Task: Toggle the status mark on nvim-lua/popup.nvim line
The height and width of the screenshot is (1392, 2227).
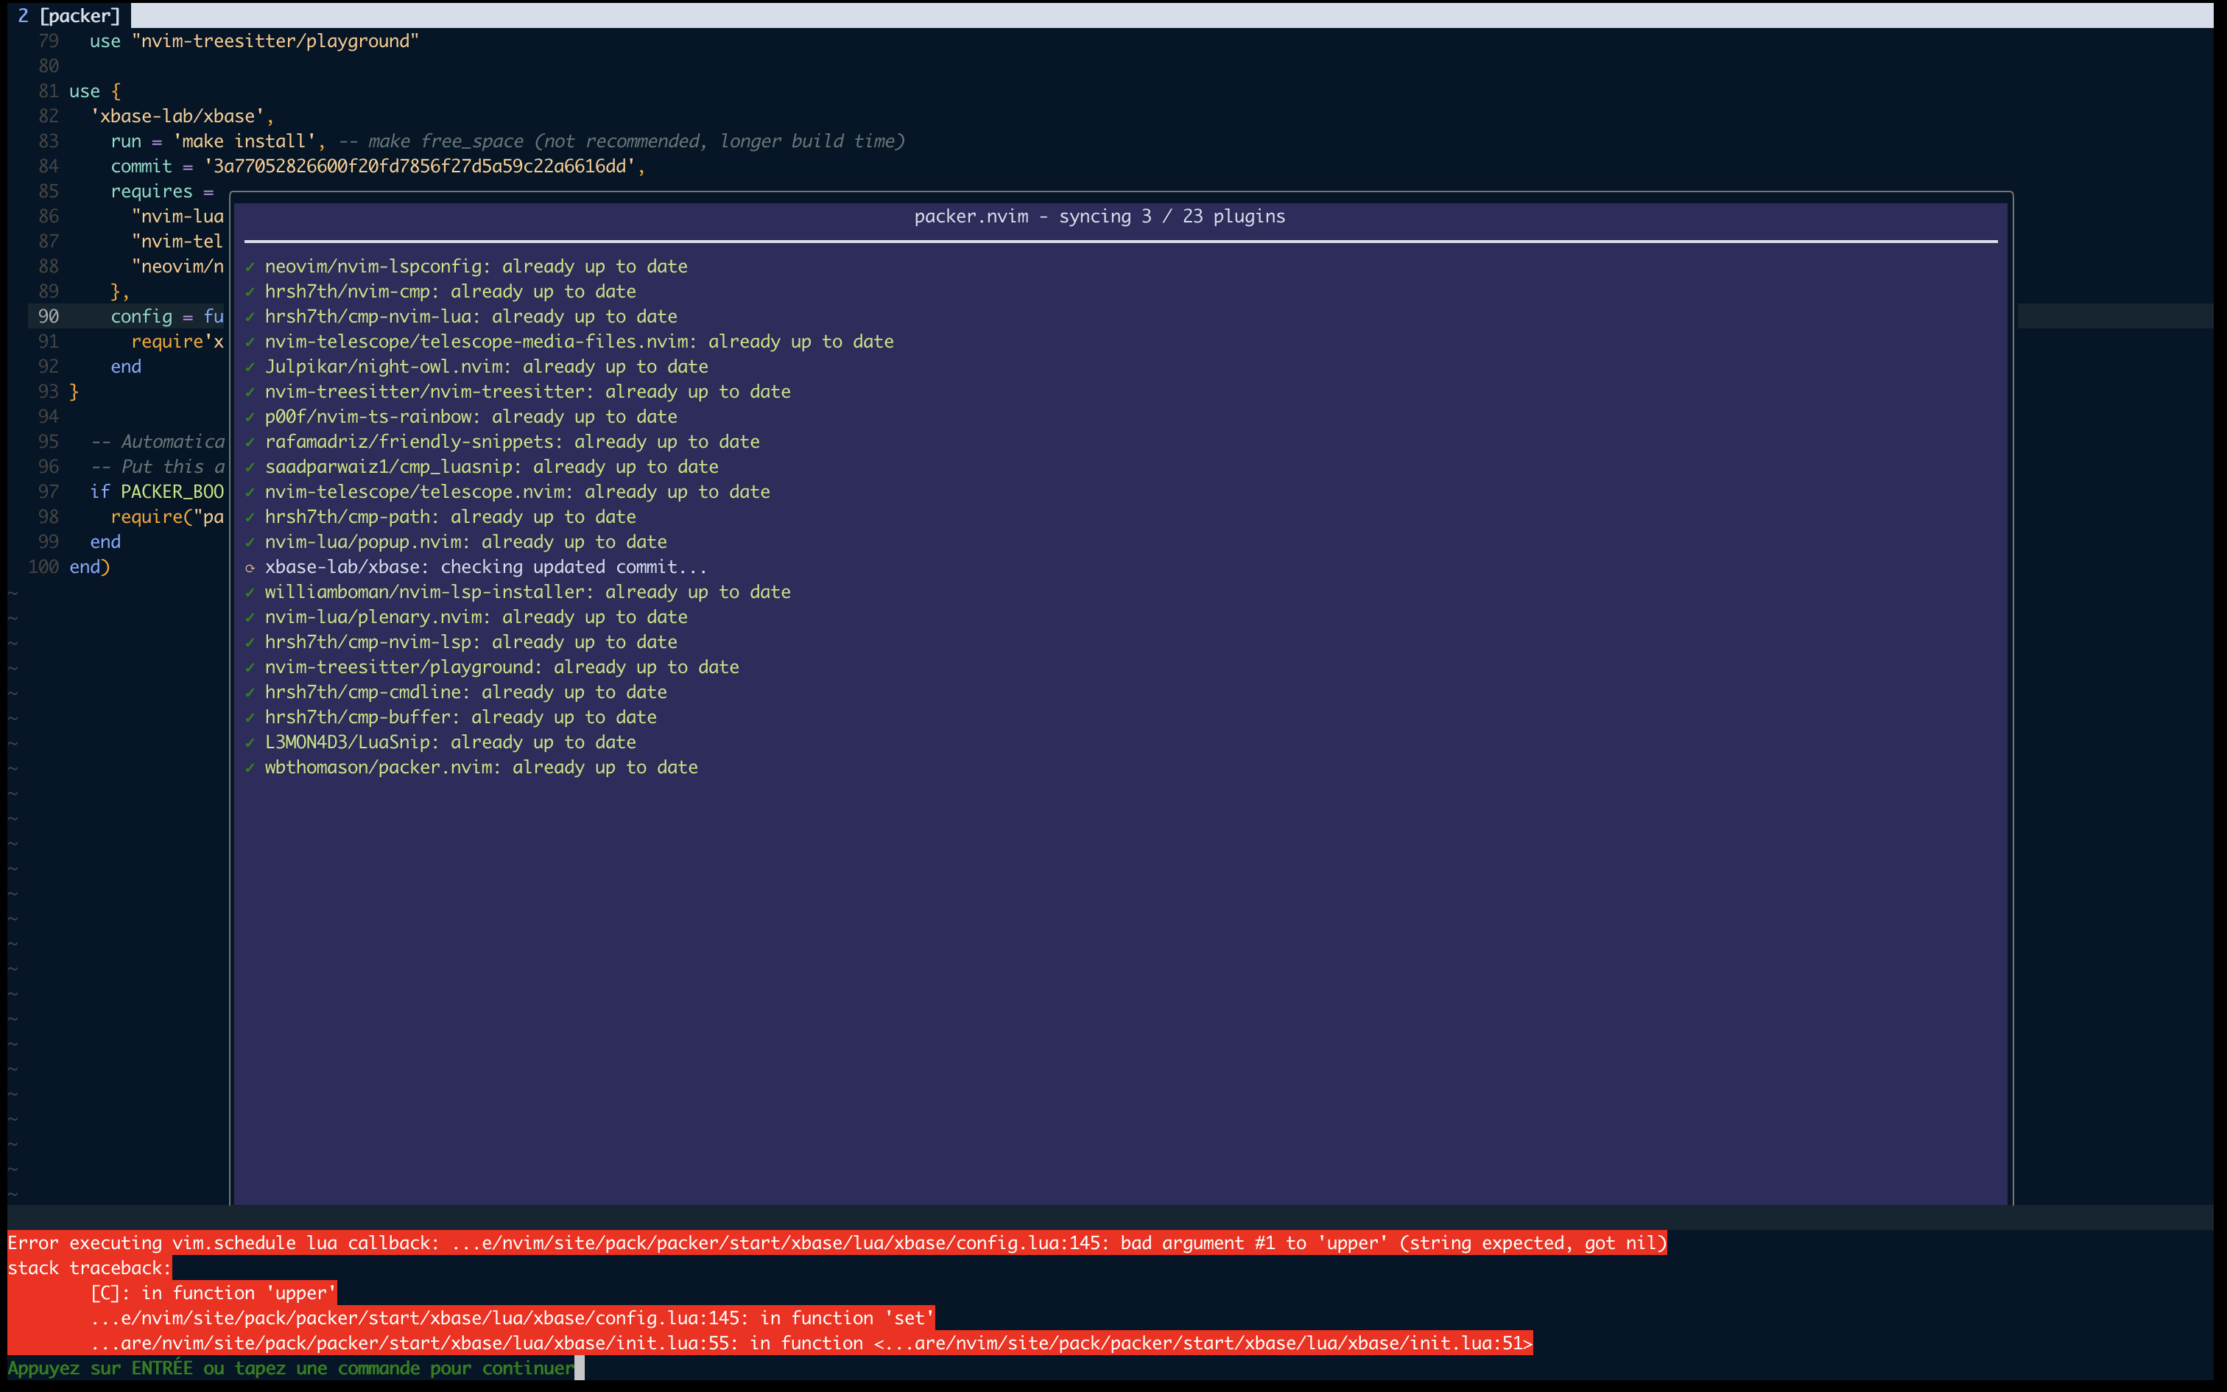Action: [x=250, y=542]
